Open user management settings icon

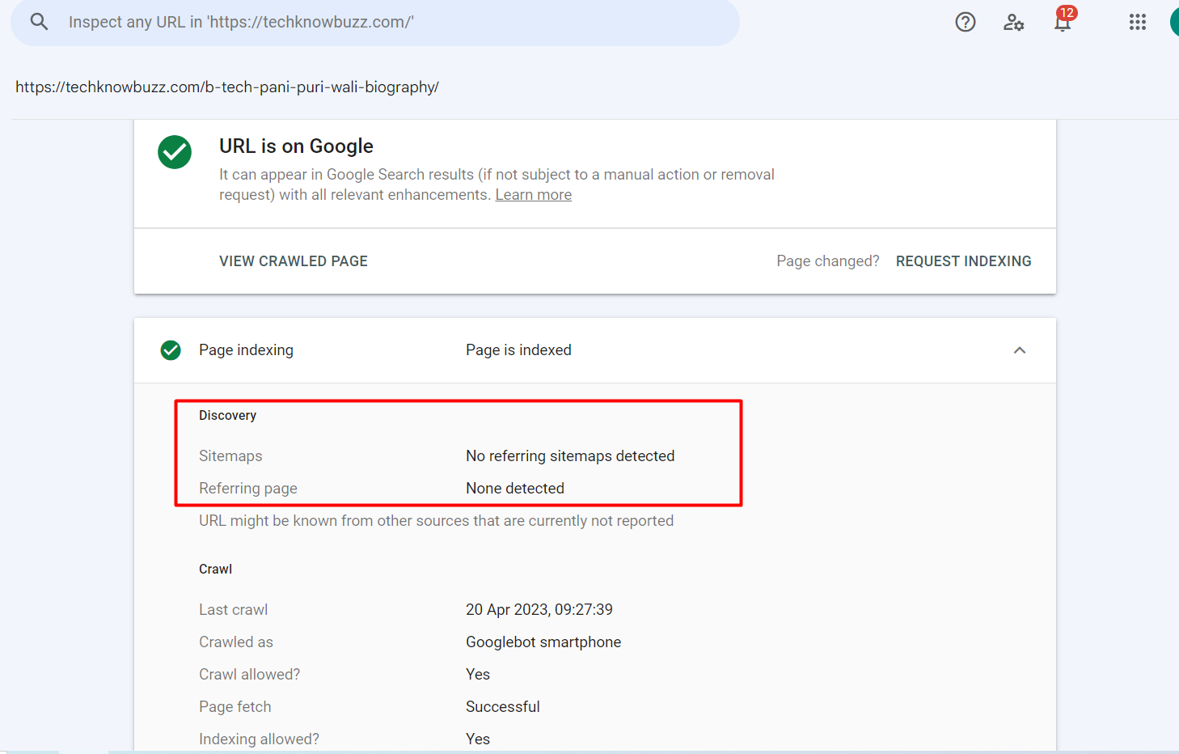click(x=1013, y=22)
